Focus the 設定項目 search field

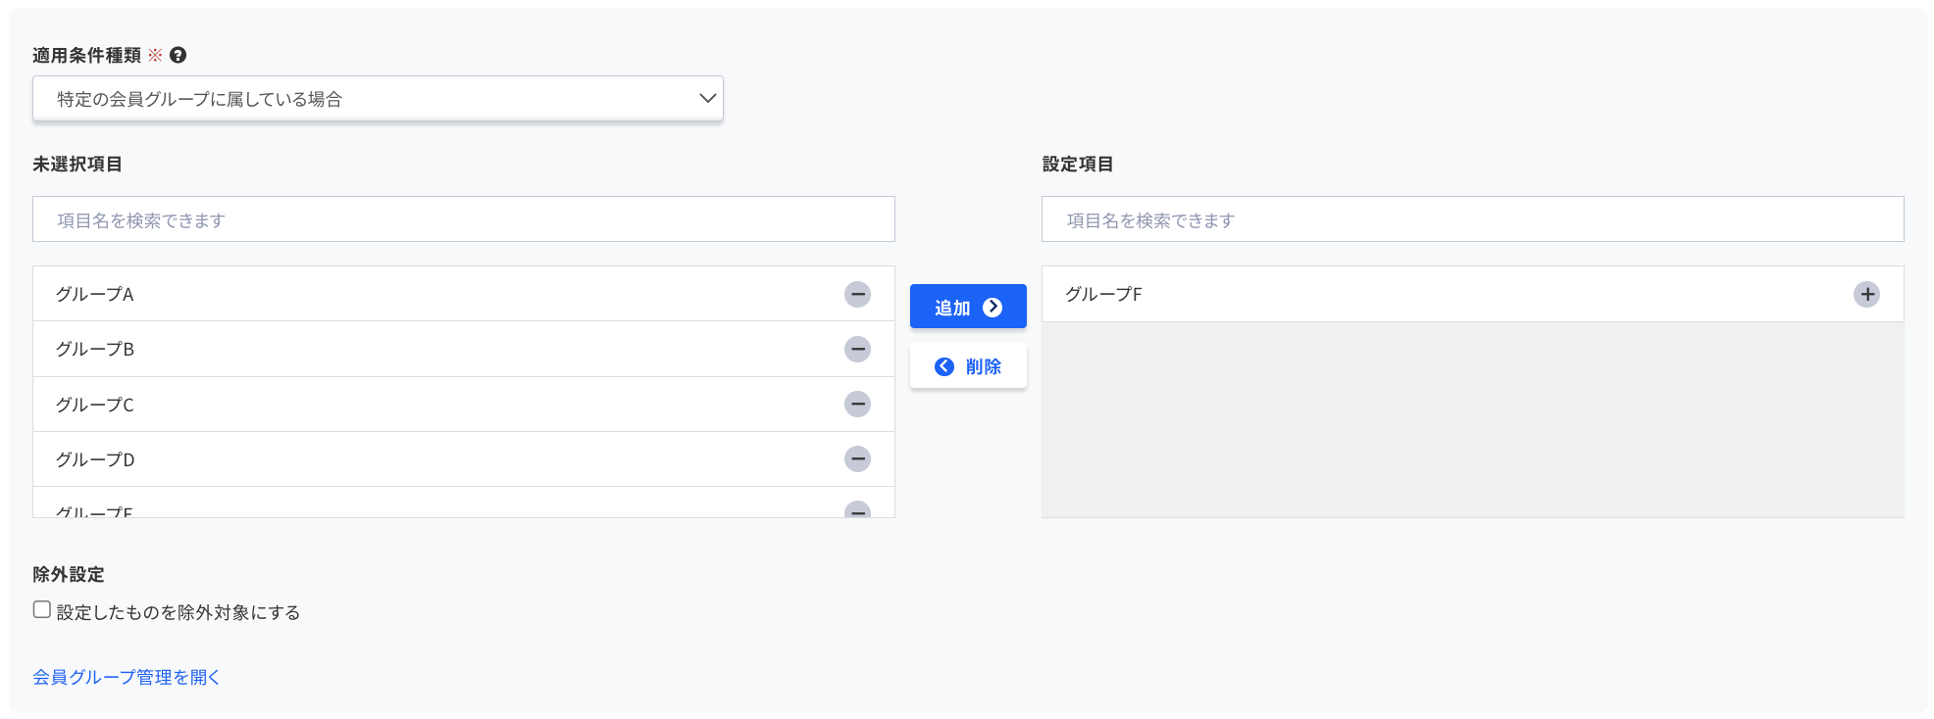point(1471,219)
